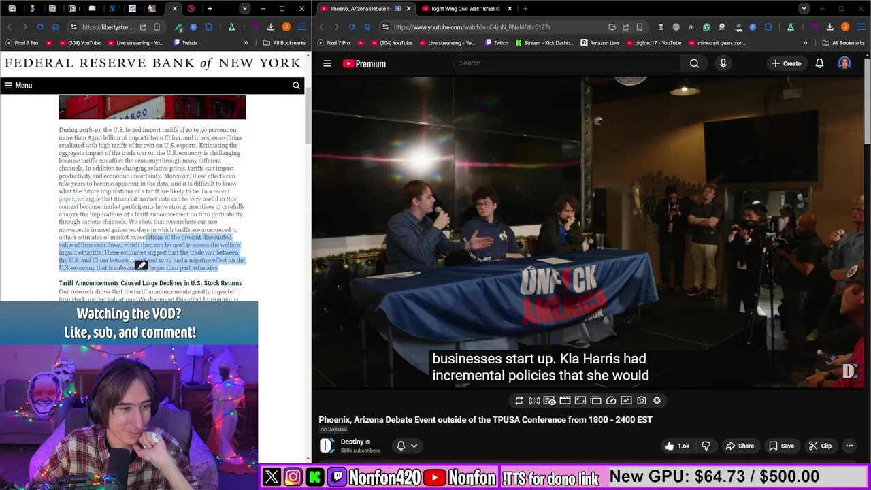871x490 pixels.
Task: Open a new tab in the right browser
Action: (x=525, y=9)
